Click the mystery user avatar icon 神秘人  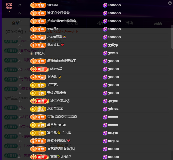pyautogui.click(x=32, y=53)
